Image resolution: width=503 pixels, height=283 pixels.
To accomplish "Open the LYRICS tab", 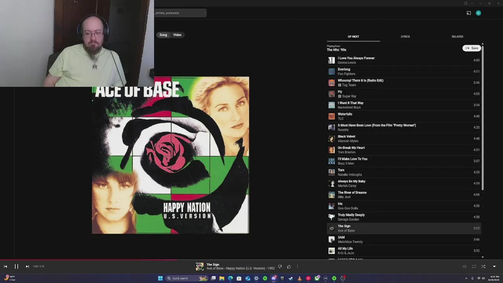I will click(x=405, y=37).
